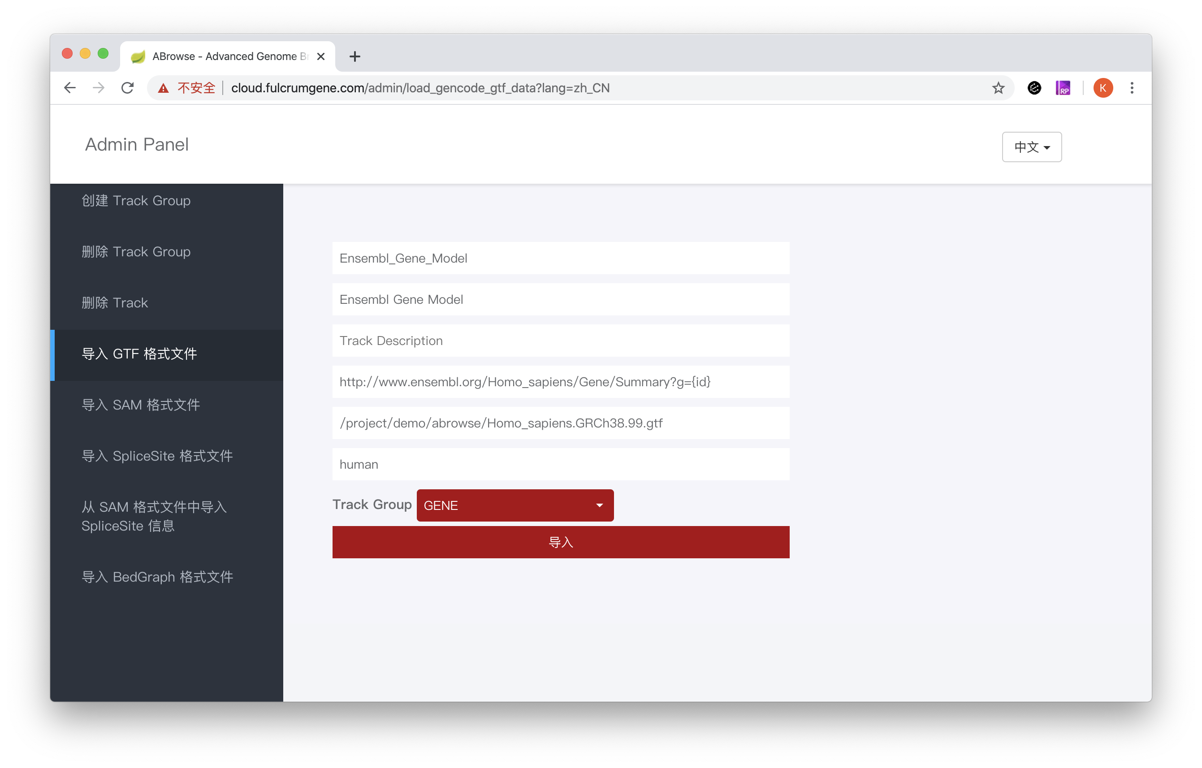Screen dimensions: 1202x768
Task: Focus the Track Description input field
Action: click(561, 341)
